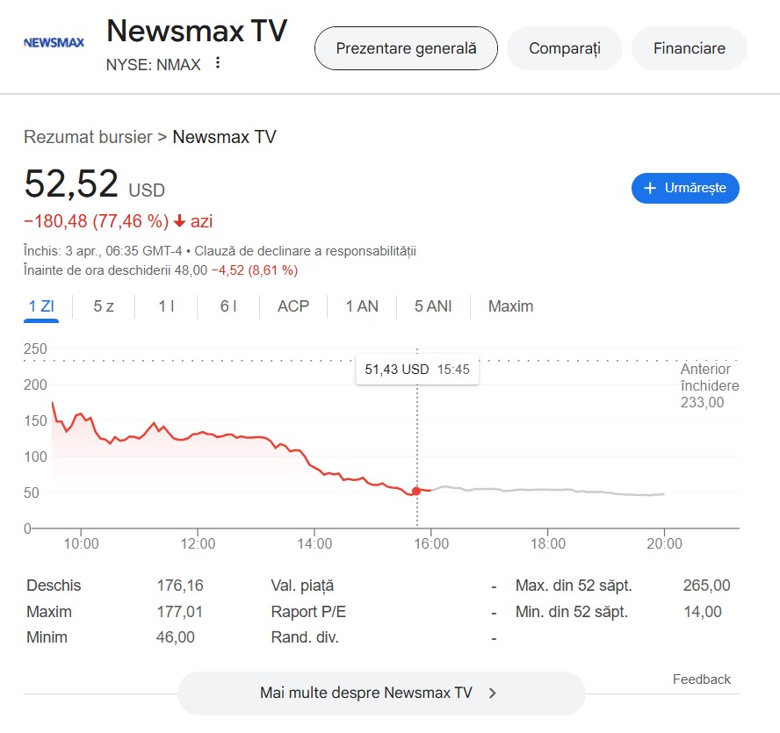Click the Deschis value 176,16
780x733 pixels.
(x=180, y=586)
